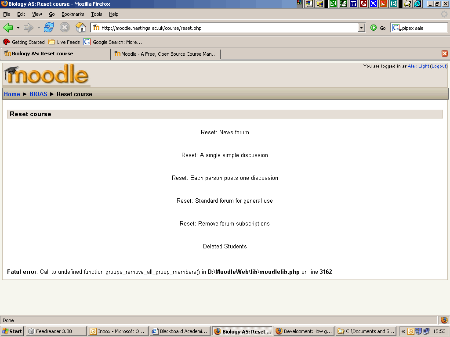450x337 pixels.
Task: Click the Logout link
Action: [x=439, y=66]
